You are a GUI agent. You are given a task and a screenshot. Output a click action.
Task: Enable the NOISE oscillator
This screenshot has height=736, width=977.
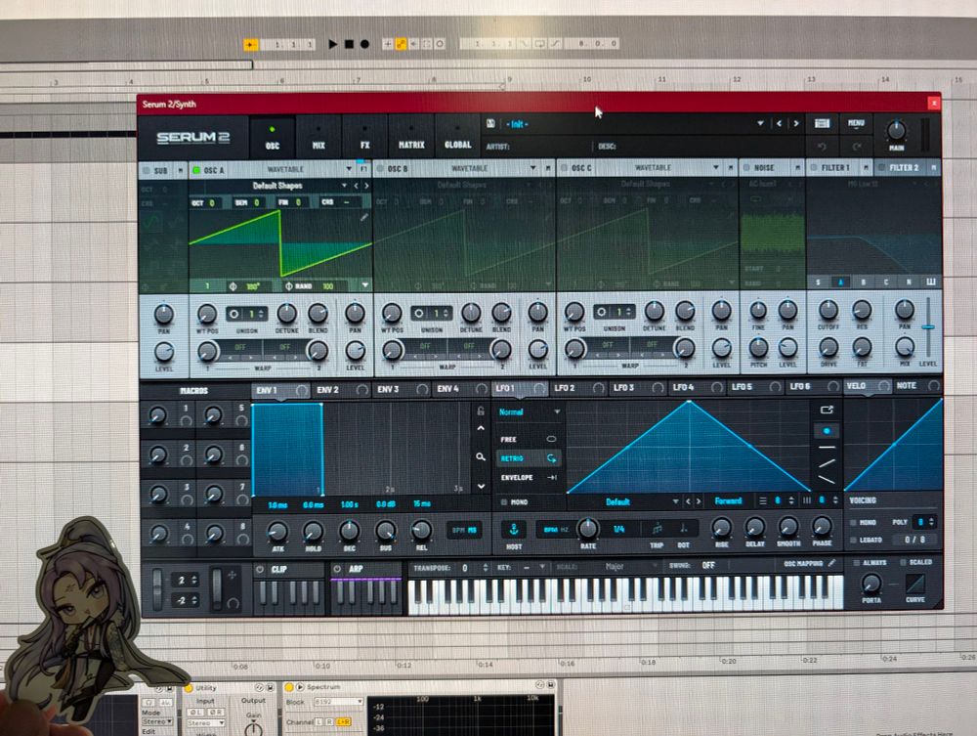pyautogui.click(x=746, y=167)
